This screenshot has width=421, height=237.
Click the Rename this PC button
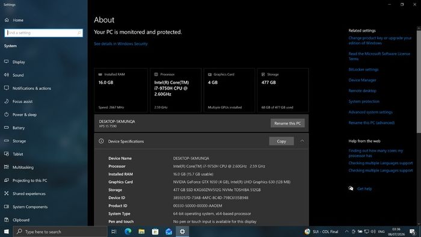pyautogui.click(x=287, y=123)
